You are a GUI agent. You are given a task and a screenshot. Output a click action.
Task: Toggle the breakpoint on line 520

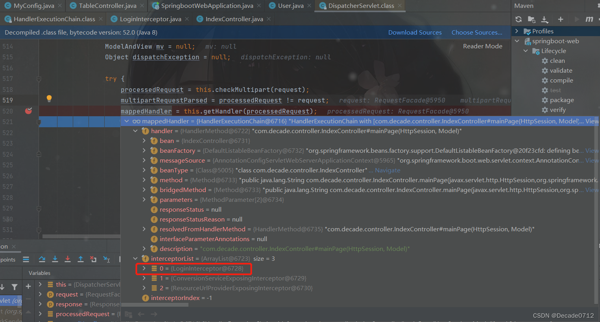(28, 111)
